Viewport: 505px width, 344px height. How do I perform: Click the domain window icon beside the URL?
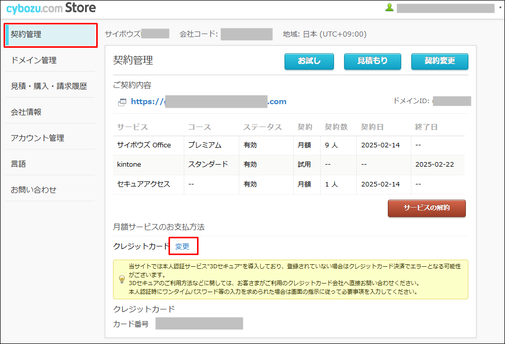[122, 102]
